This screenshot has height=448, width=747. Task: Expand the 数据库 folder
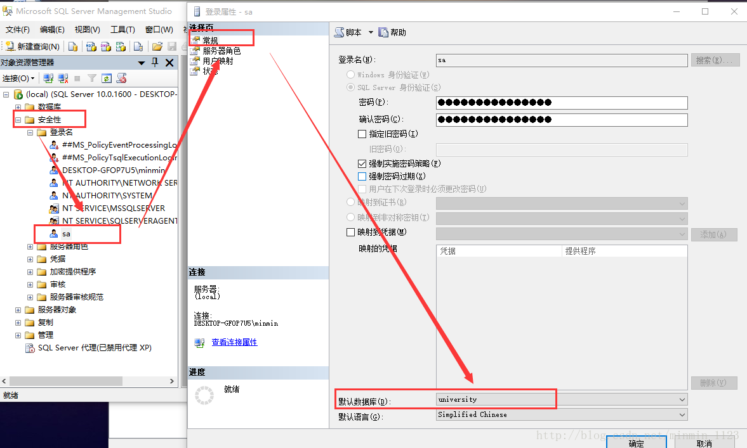18,107
